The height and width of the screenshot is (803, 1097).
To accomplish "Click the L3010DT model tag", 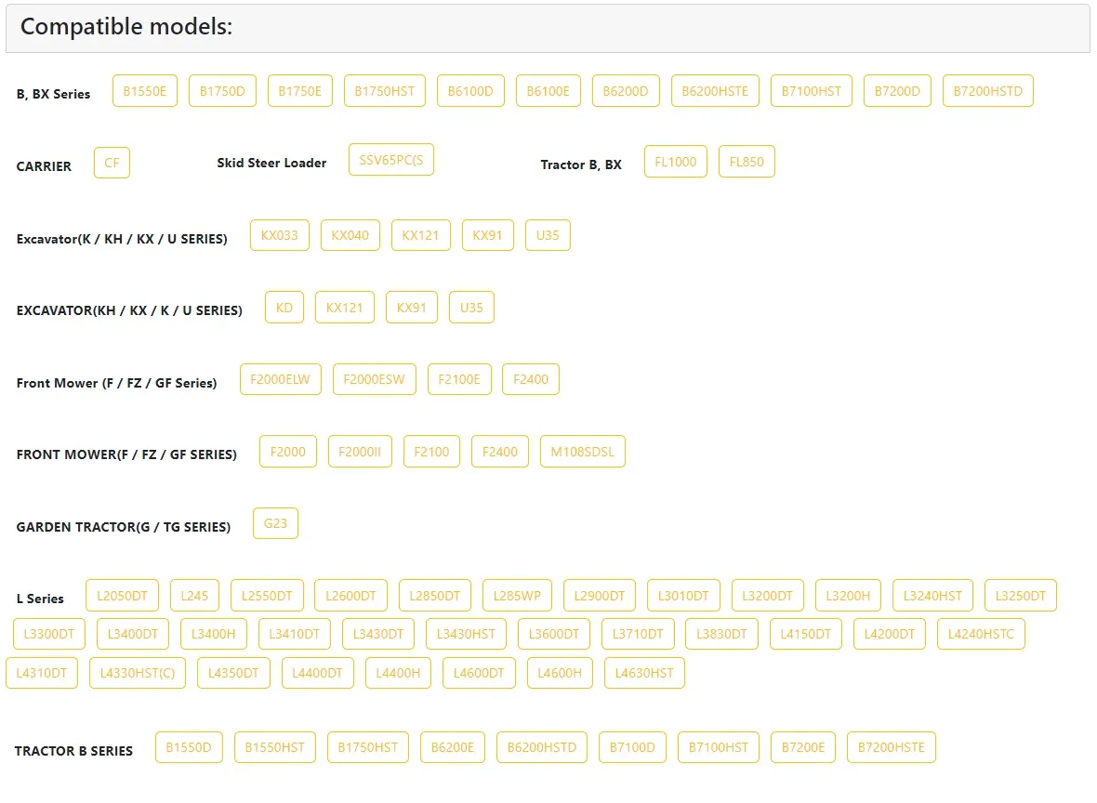I will pyautogui.click(x=683, y=596).
